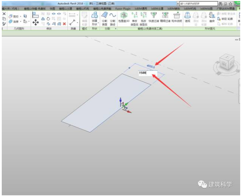Open the isBIM机电 tab
This screenshot has width=243, height=196.
click(190, 9)
